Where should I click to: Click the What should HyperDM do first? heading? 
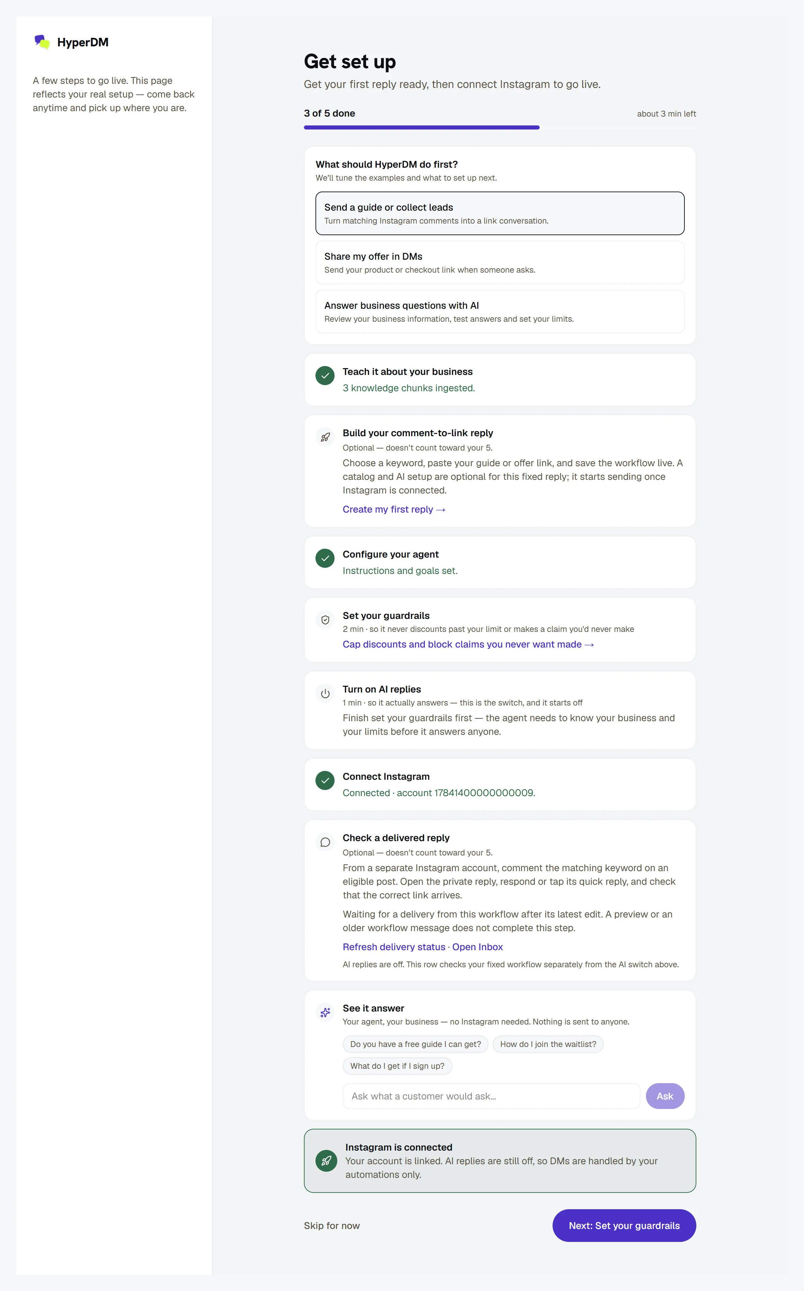(x=387, y=164)
